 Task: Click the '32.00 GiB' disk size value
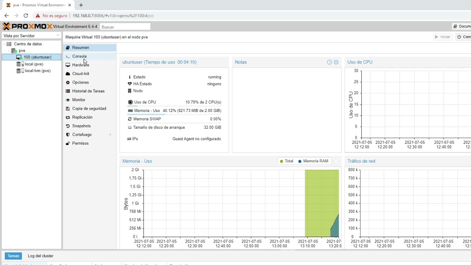[x=212, y=127]
